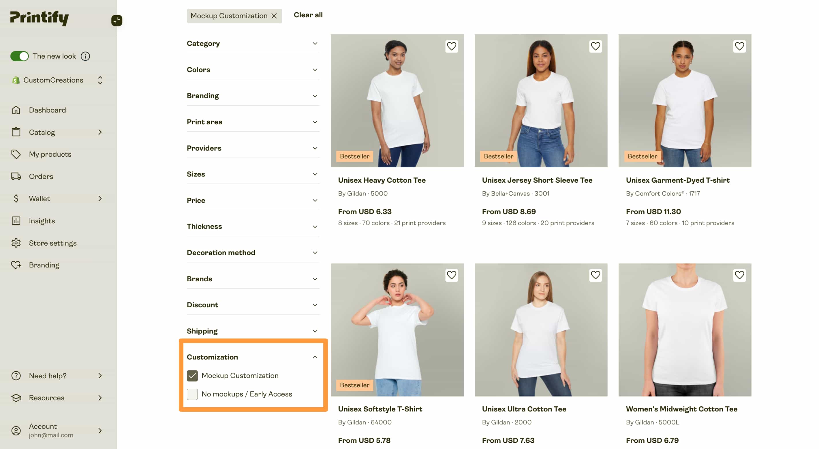
Task: Open Dashboard via the home icon
Action: pos(16,110)
